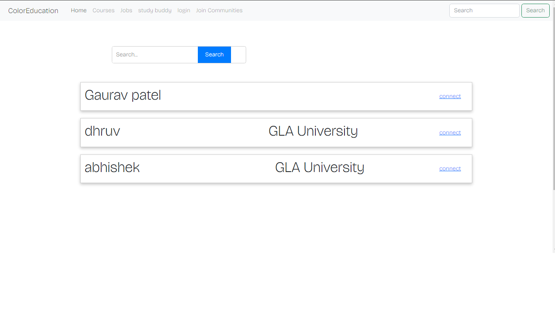Navigate to Join Communities

(x=219, y=10)
